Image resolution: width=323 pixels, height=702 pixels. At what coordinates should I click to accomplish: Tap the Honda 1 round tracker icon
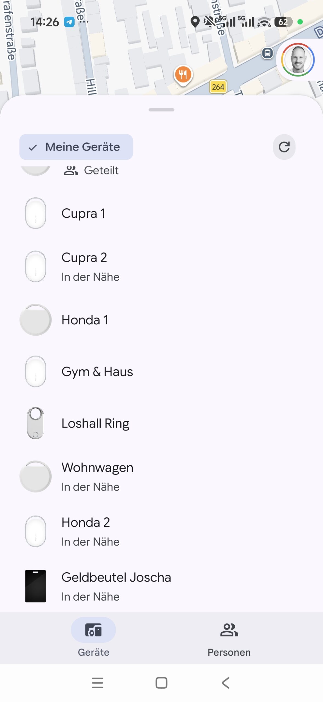(35, 320)
